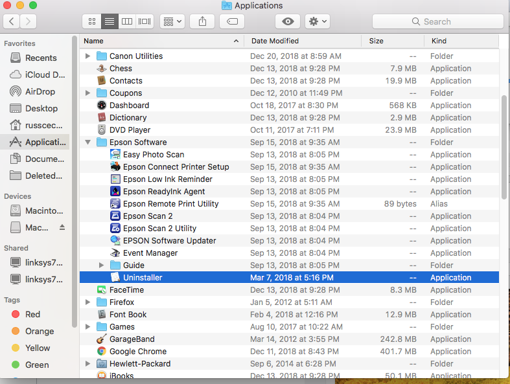Open Recents in the sidebar

(x=35, y=58)
